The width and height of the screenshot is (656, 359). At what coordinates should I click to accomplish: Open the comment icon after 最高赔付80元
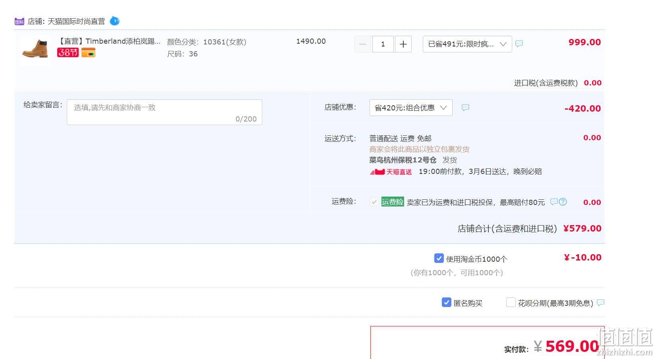coord(554,202)
